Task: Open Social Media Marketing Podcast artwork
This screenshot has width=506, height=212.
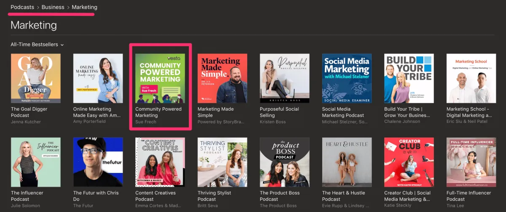Action: coord(347,78)
